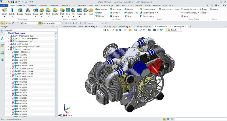The image size is (227, 121).
Task: Select the Extrude tool
Action: coord(20,12)
